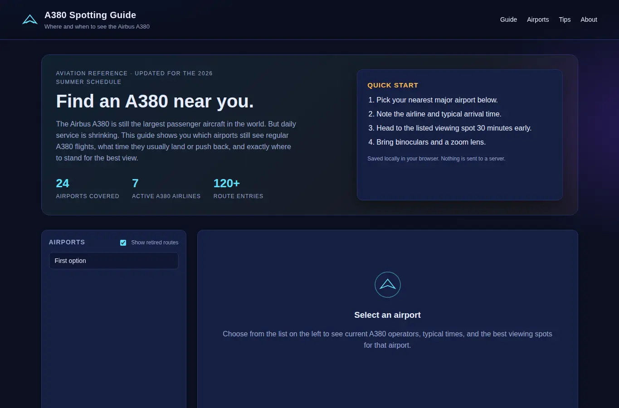Click step Note the airline and typical arrival time

pos(439,114)
